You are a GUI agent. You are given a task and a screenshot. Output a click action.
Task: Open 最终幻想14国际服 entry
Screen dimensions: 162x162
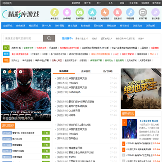tap(78, 106)
